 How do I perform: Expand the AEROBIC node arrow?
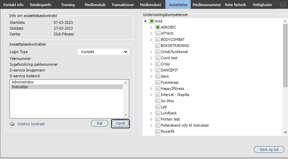point(151,27)
